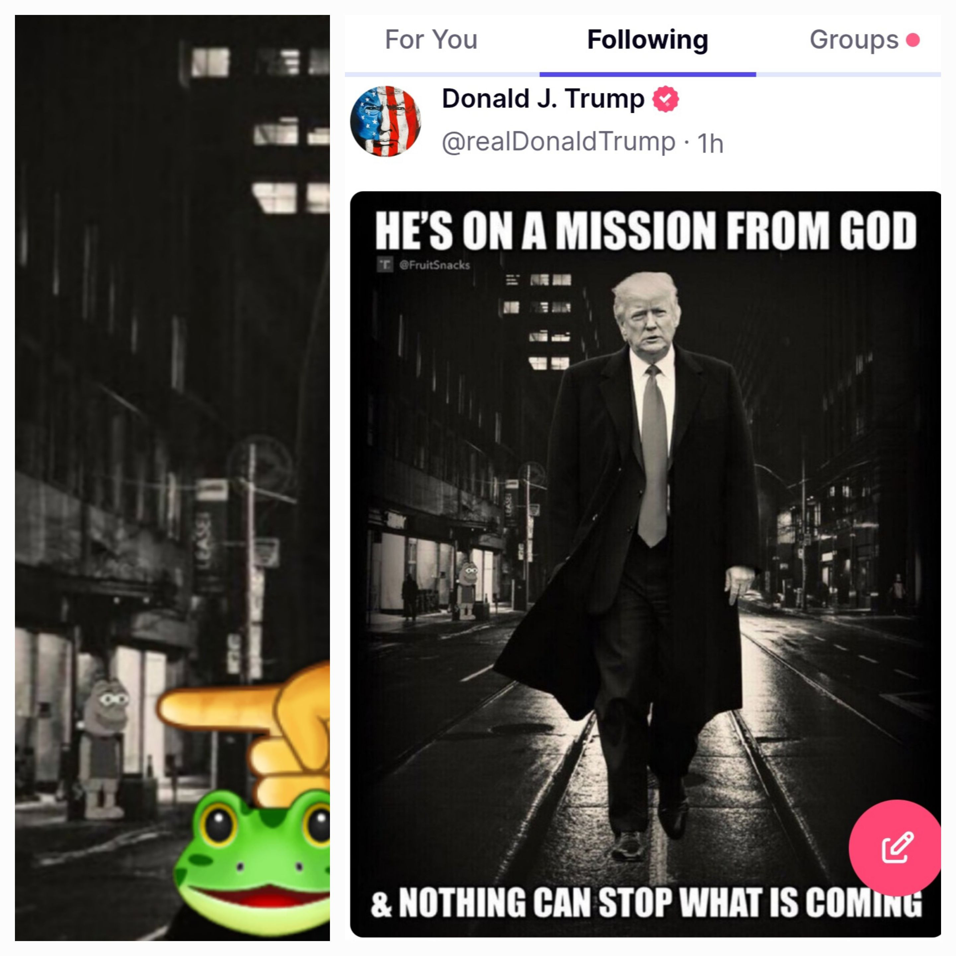Click the @FruitSnacks watermark text

click(434, 265)
